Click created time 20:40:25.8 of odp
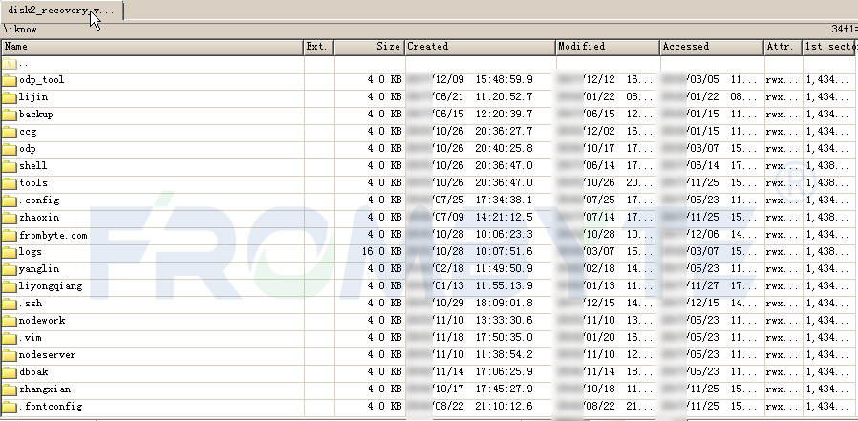This screenshot has height=421, width=858. (x=504, y=149)
